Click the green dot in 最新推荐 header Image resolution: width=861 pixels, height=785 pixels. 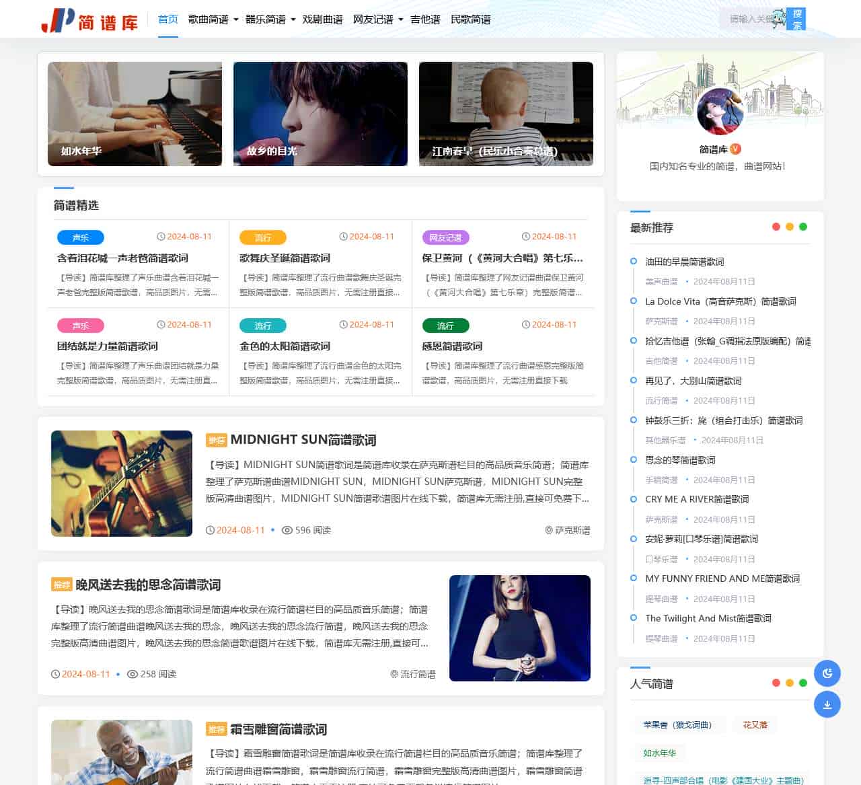point(803,227)
